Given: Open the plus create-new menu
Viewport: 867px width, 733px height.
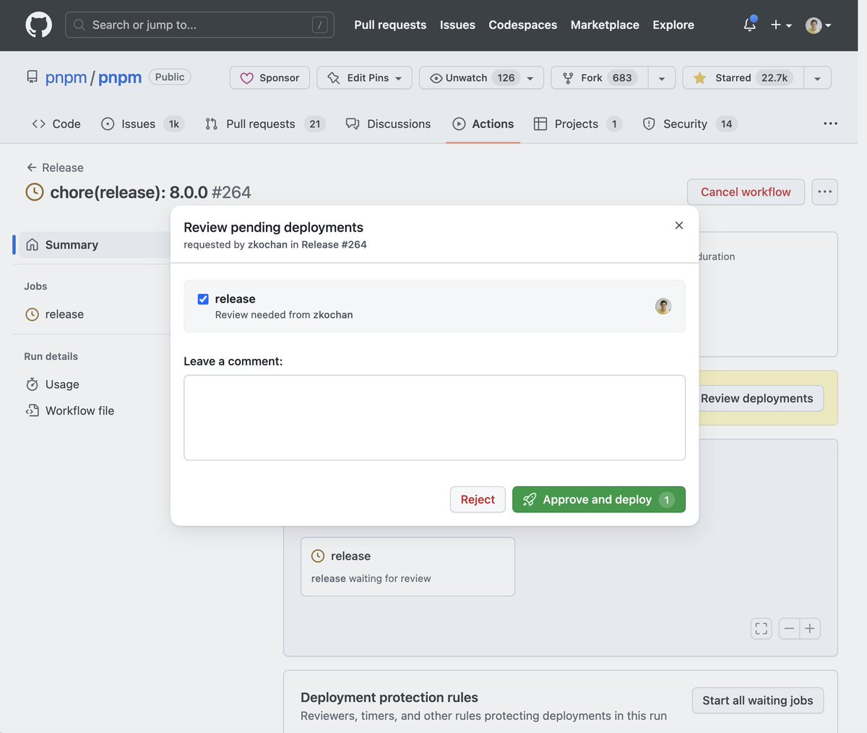Looking at the screenshot, I should click(x=781, y=25).
